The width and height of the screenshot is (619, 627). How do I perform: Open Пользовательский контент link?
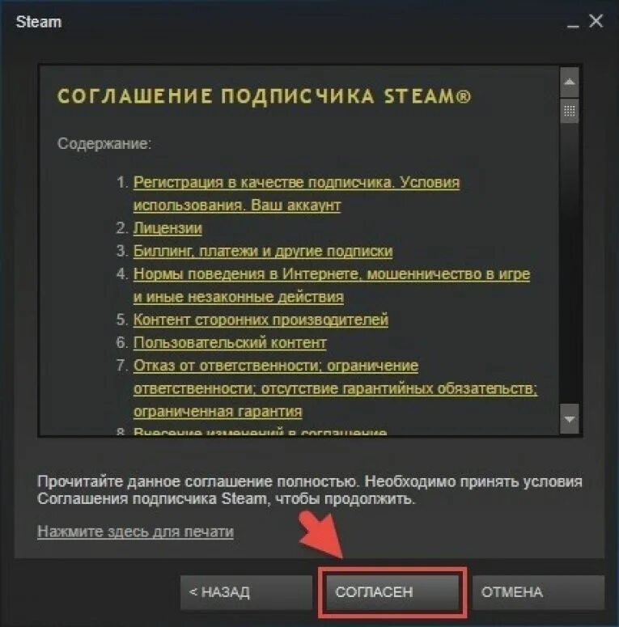(230, 343)
